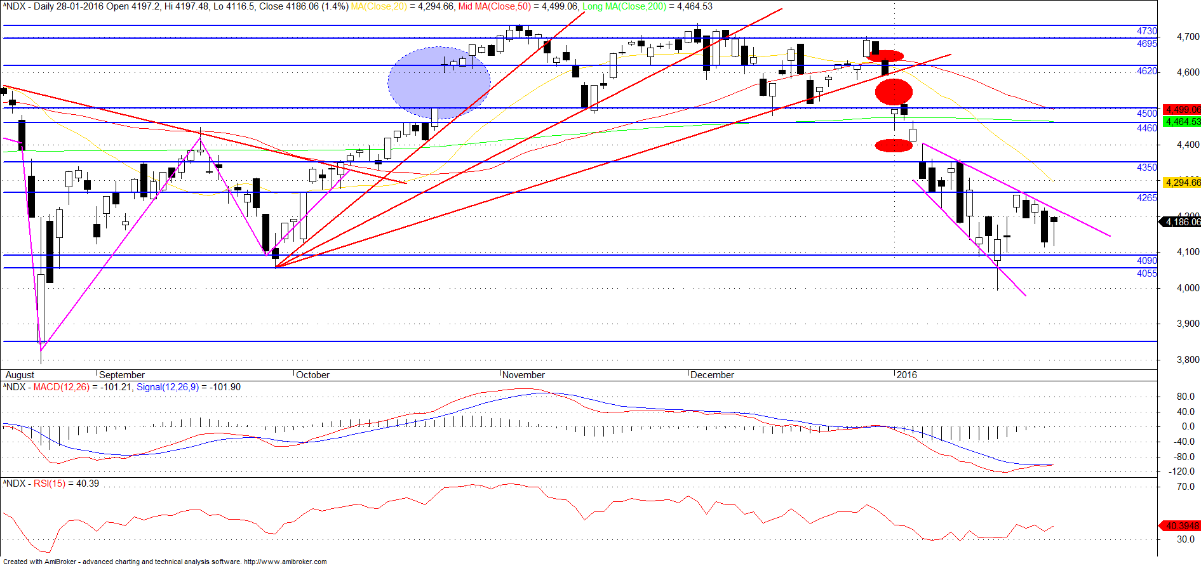Click the 4695 horizontal level label

pyautogui.click(x=1146, y=43)
